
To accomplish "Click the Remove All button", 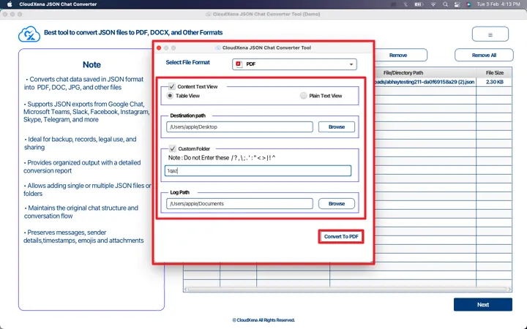I will coord(484,55).
